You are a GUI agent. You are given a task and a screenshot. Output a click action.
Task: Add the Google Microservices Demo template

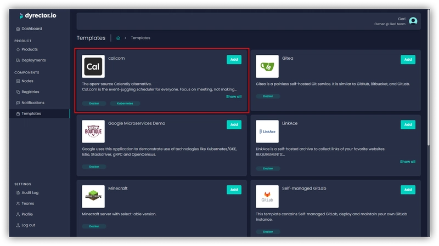point(234,125)
